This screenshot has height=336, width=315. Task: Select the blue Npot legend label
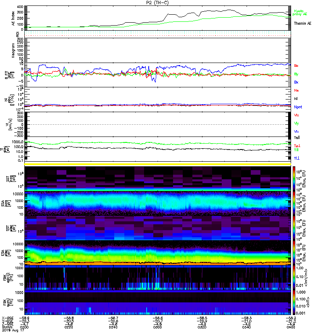pos(298,107)
